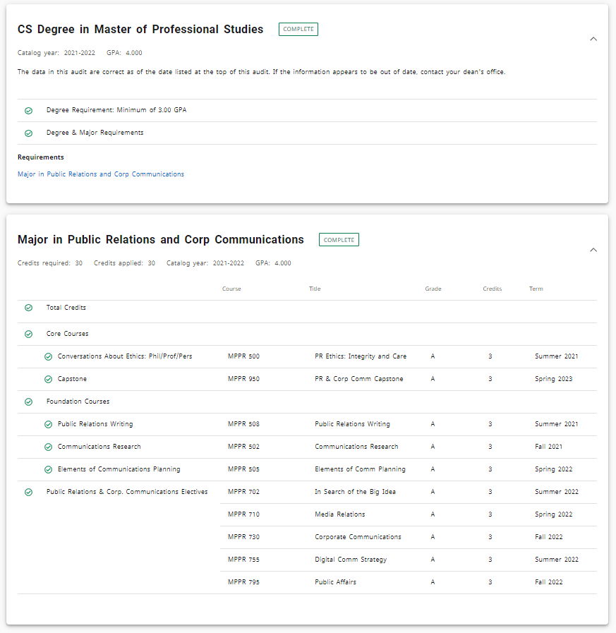This screenshot has width=616, height=633.
Task: Click title 'Elements of Comm Planning'
Action: (360, 469)
